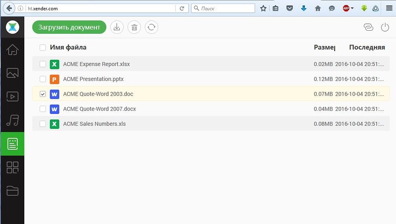Click the drop-shaped extension icon beside menu
Screen dimensions: 396x224
376,8
